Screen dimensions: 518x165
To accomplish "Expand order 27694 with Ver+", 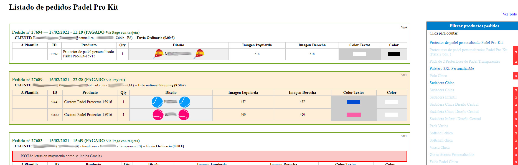I will pos(404,27).
